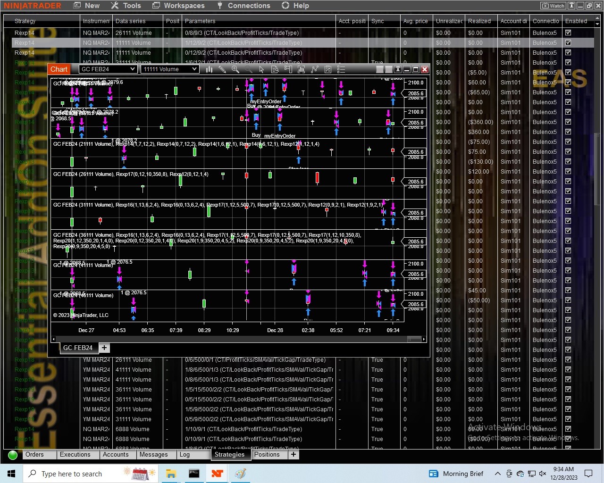604x483 pixels.
Task: Click the list icon at chart toolbar end
Action: point(341,69)
